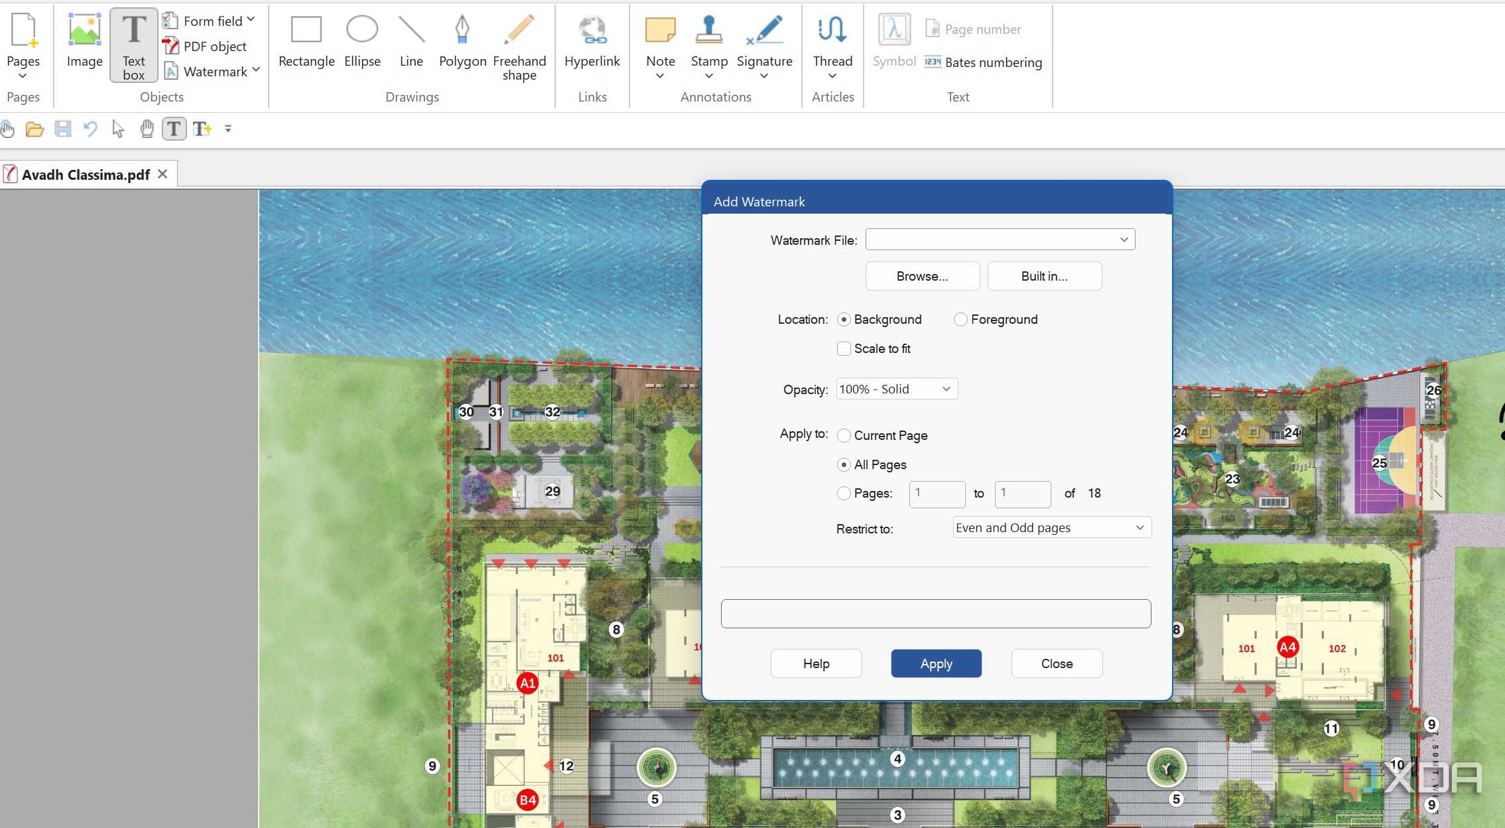This screenshot has height=828, width=1505.
Task: Add a Hyperlink
Action: [592, 42]
